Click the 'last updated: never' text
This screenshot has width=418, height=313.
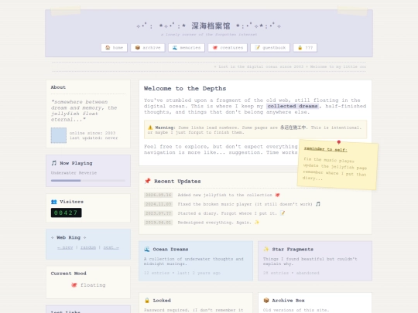pos(94,138)
